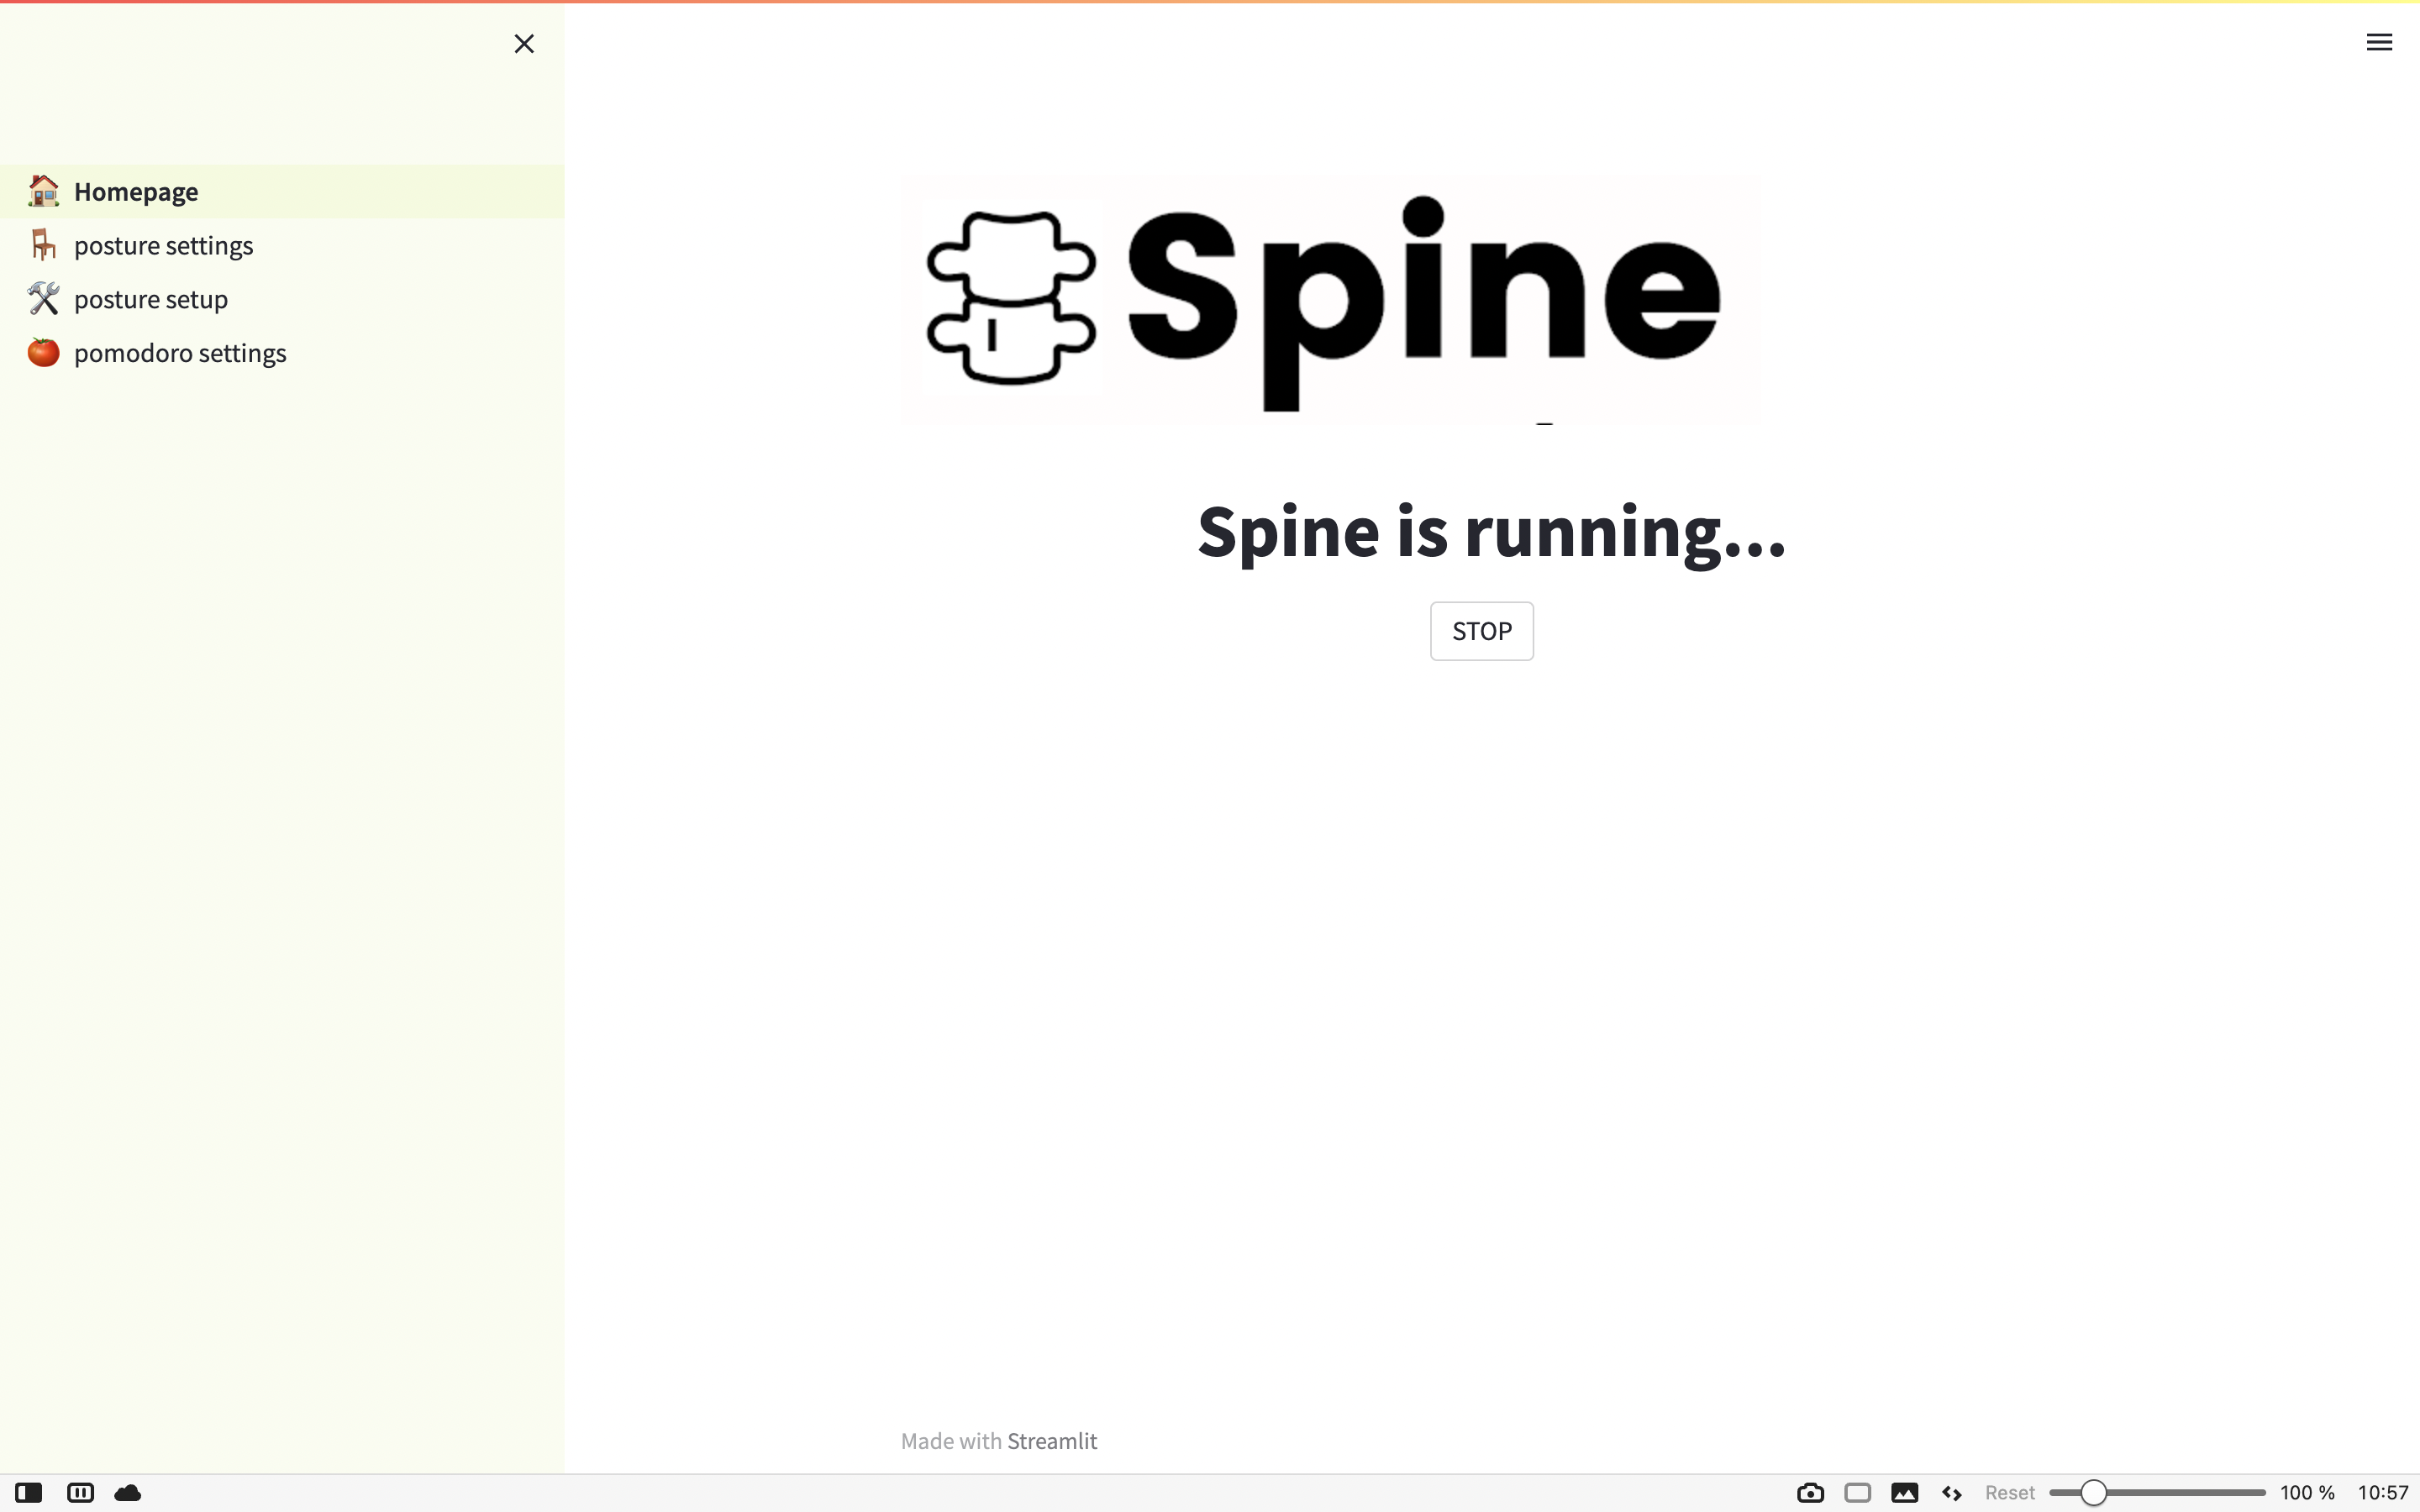Click the rectangle window icon in status bar

(1857, 1493)
